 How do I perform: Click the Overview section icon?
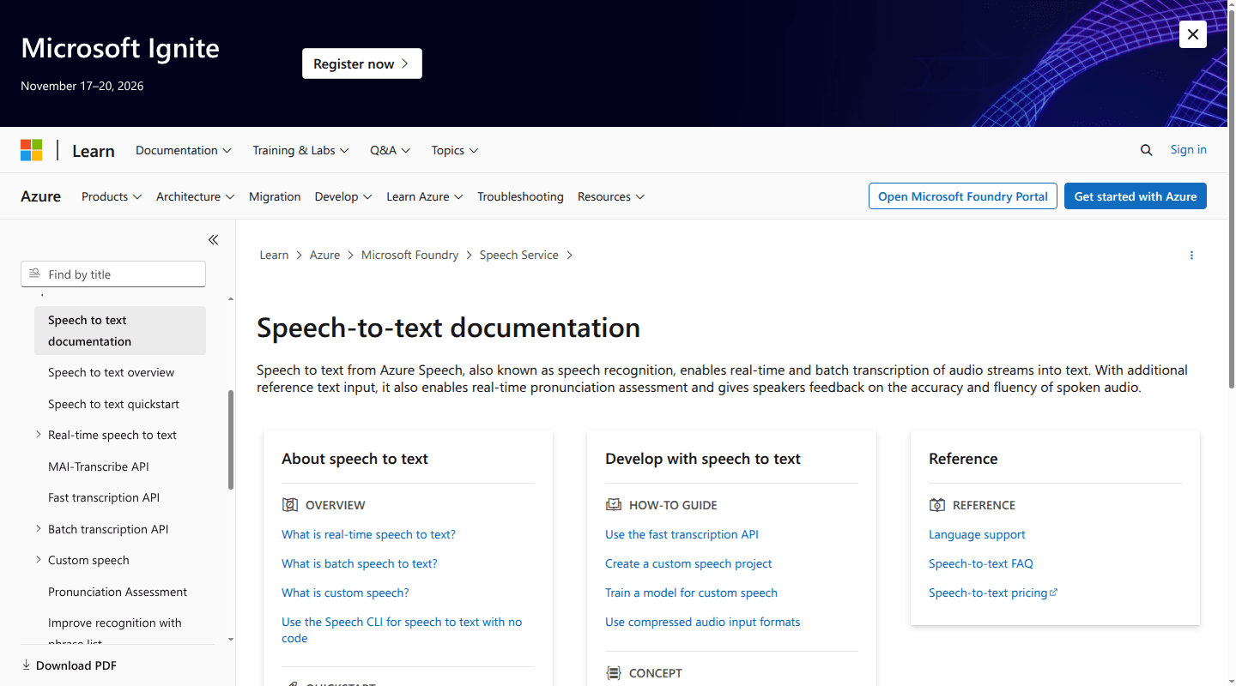pyautogui.click(x=290, y=505)
